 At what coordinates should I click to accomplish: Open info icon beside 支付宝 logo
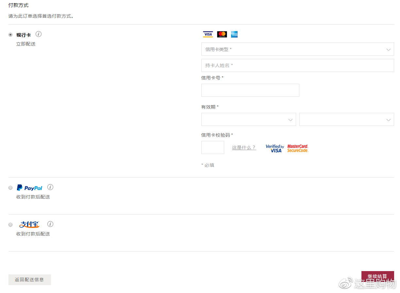pyautogui.click(x=50, y=224)
